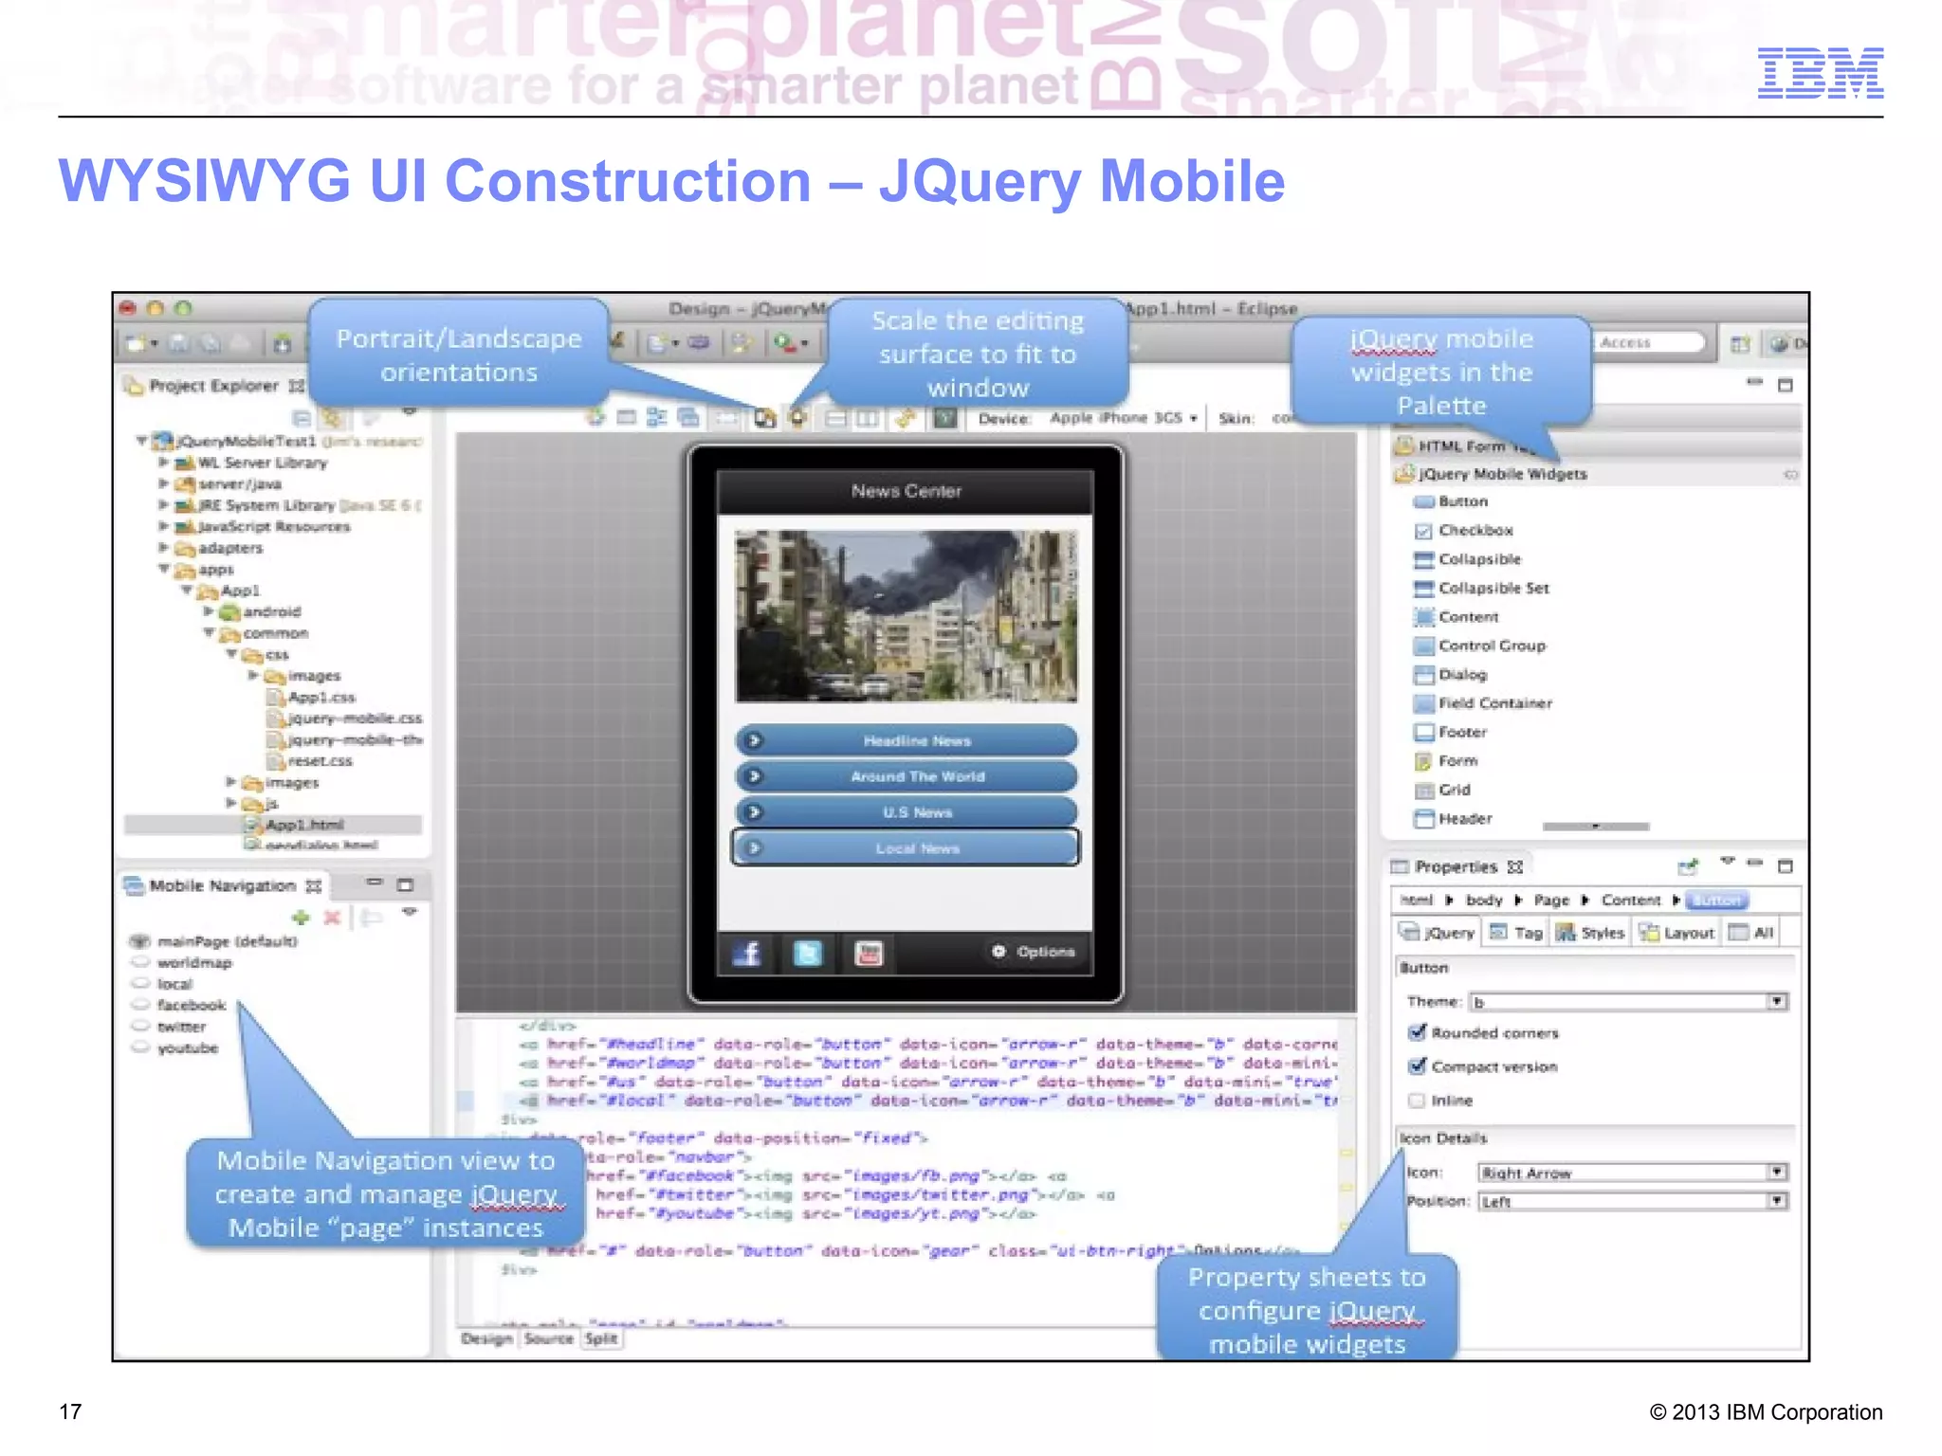The image size is (1942, 1456).
Task: Open the jQuery properties tab
Action: click(1438, 933)
